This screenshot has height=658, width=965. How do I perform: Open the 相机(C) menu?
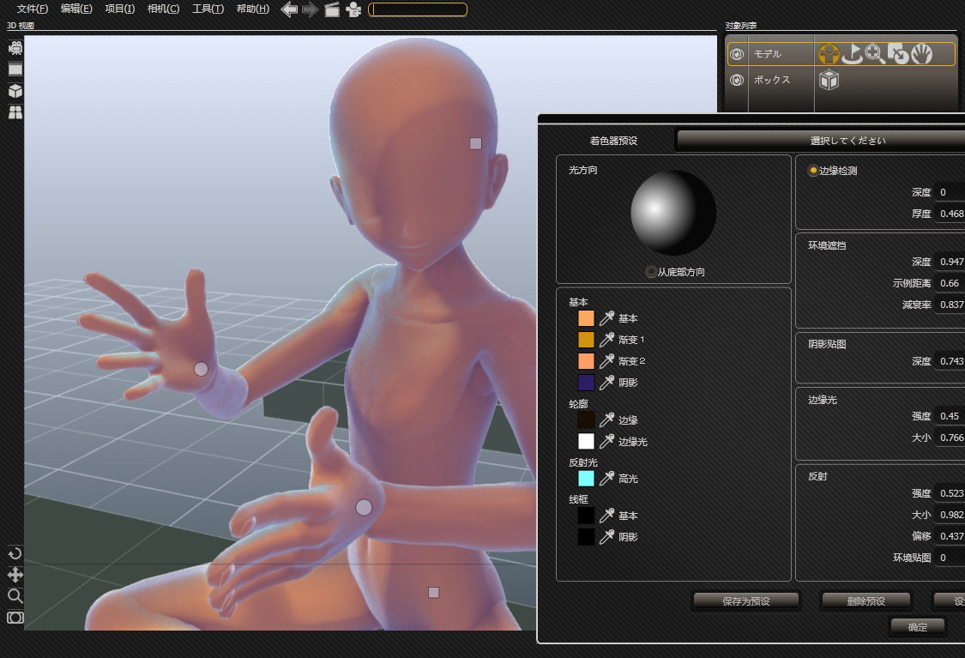(163, 9)
